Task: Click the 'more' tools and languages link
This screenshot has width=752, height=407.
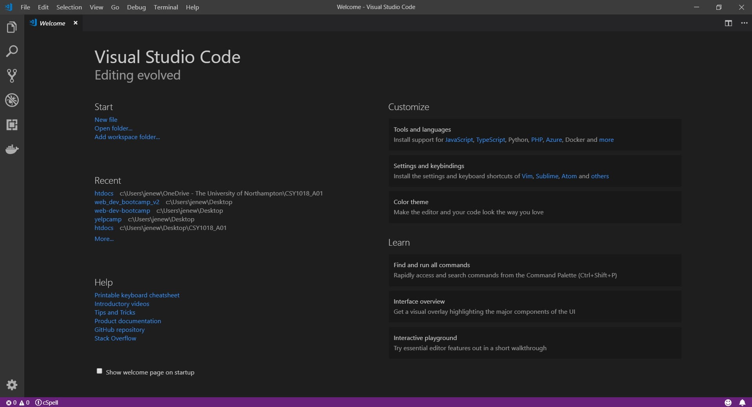Action: 606,139
